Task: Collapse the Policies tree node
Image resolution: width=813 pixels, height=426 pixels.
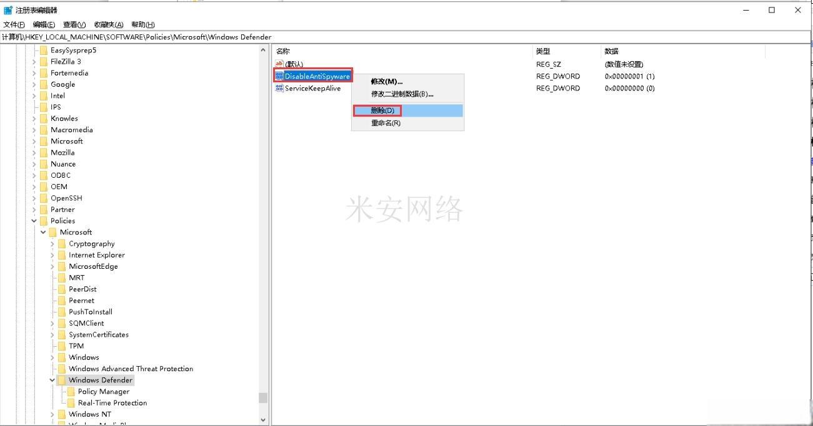Action: tap(34, 221)
